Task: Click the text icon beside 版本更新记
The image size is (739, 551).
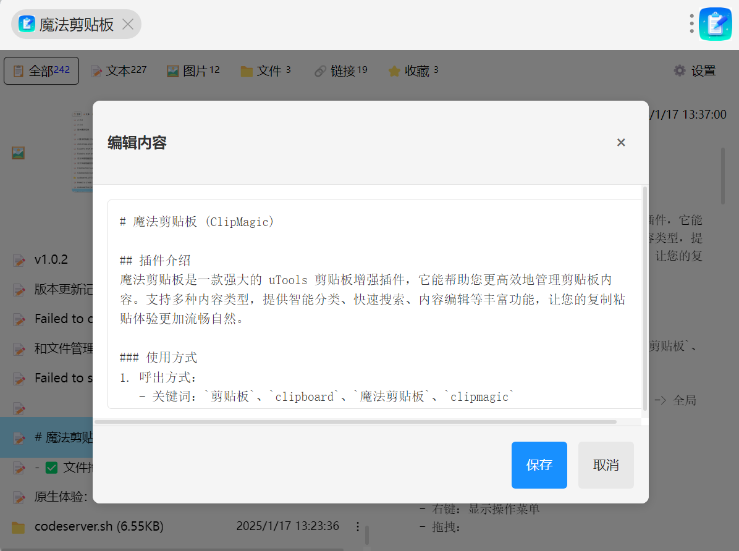Action: click(x=19, y=290)
